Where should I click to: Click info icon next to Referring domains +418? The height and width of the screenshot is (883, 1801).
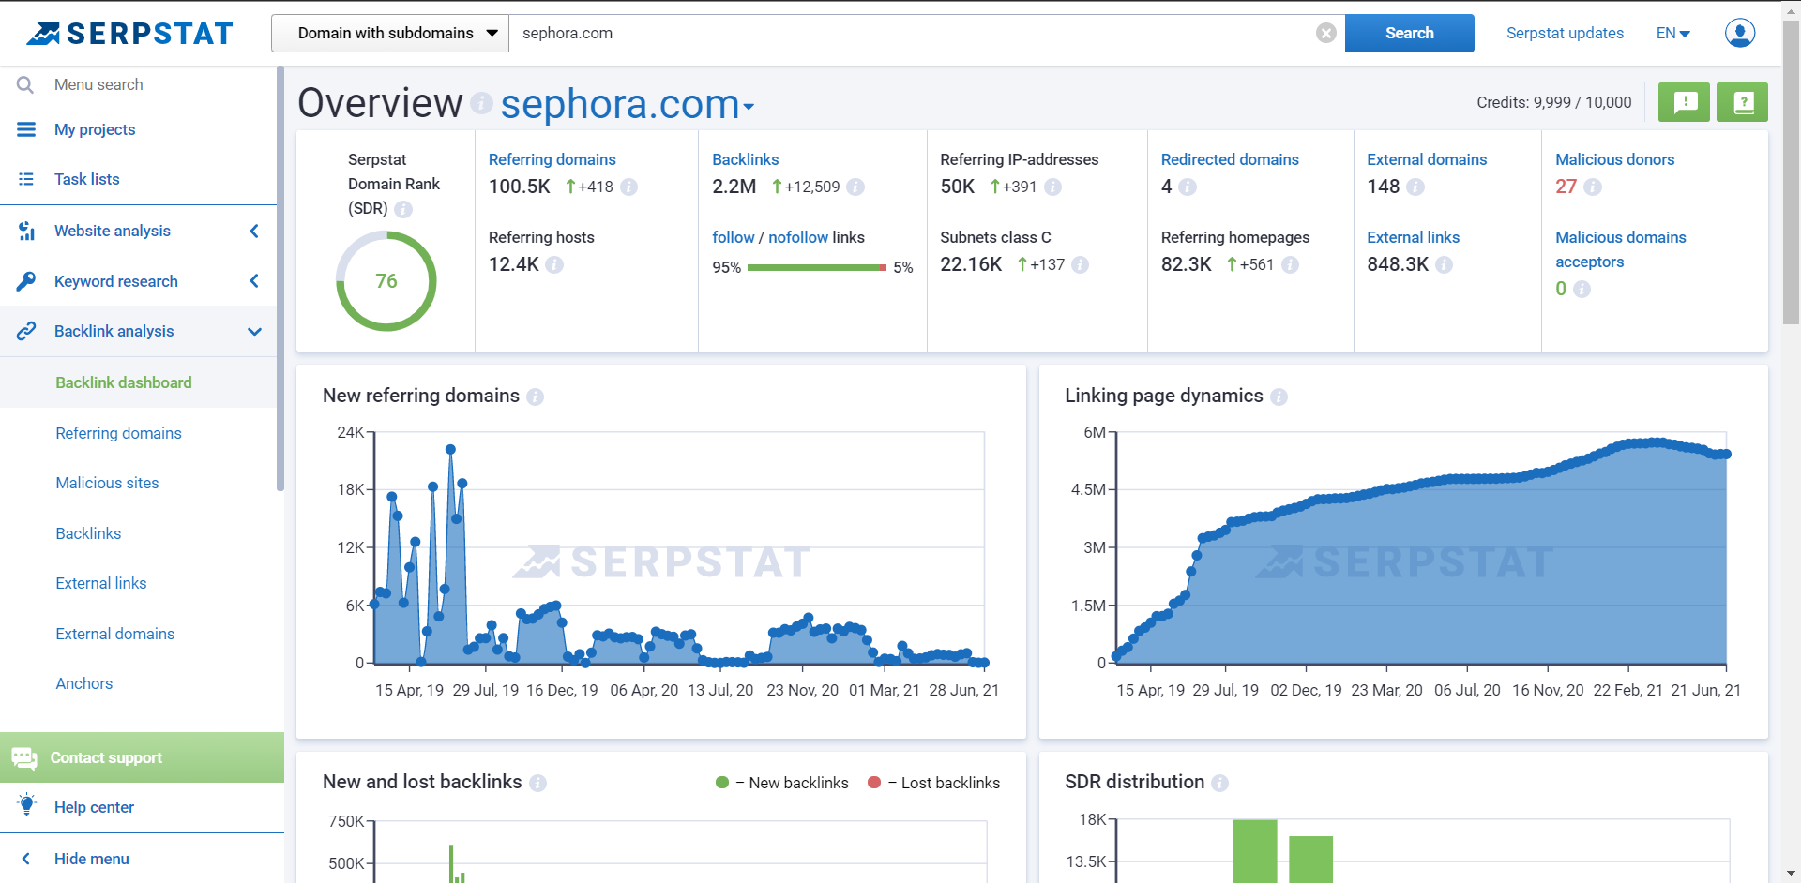tap(629, 187)
